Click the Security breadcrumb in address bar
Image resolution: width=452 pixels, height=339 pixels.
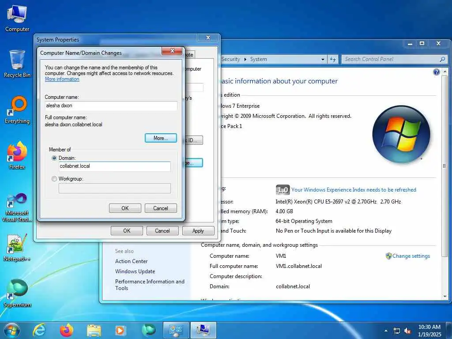230,59
